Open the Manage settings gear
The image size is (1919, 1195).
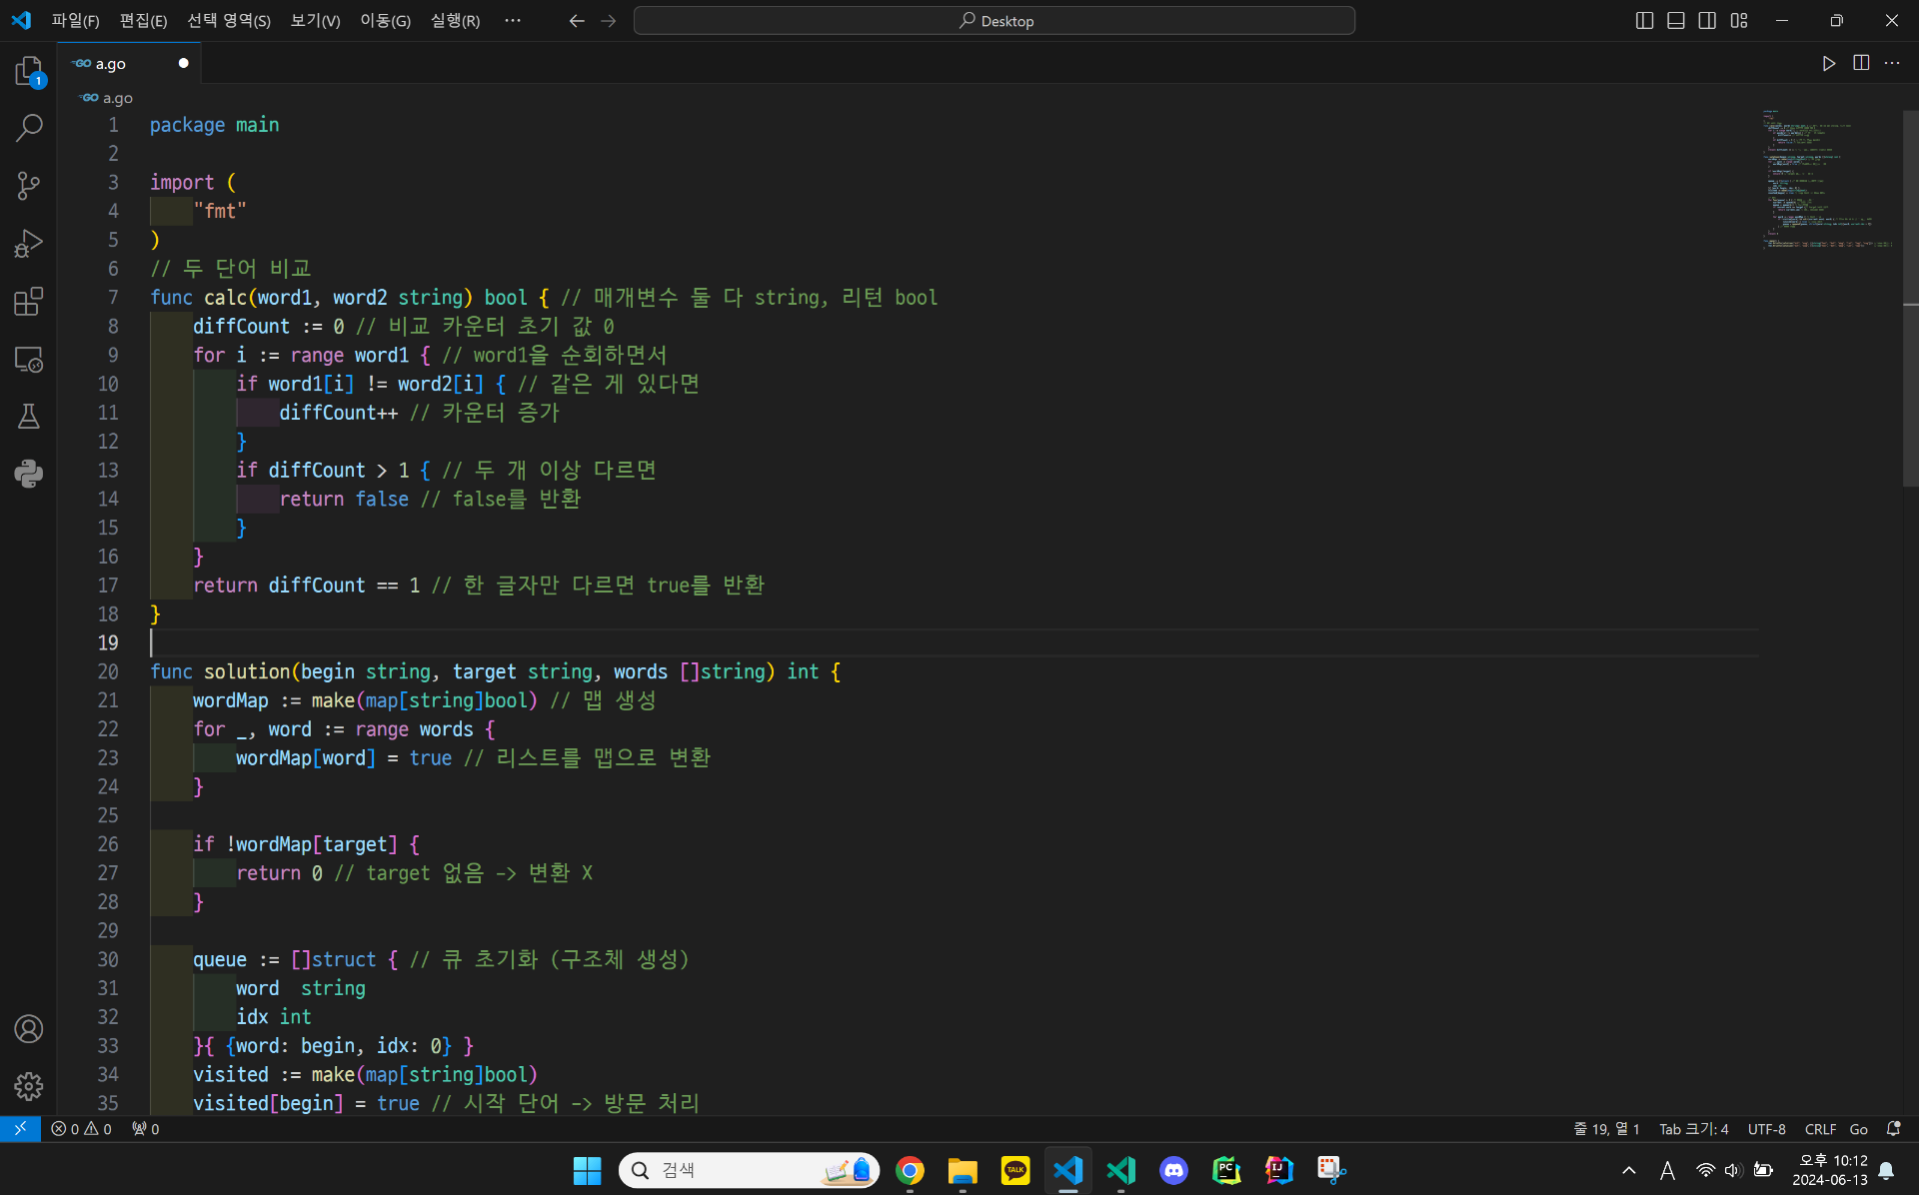29,1086
